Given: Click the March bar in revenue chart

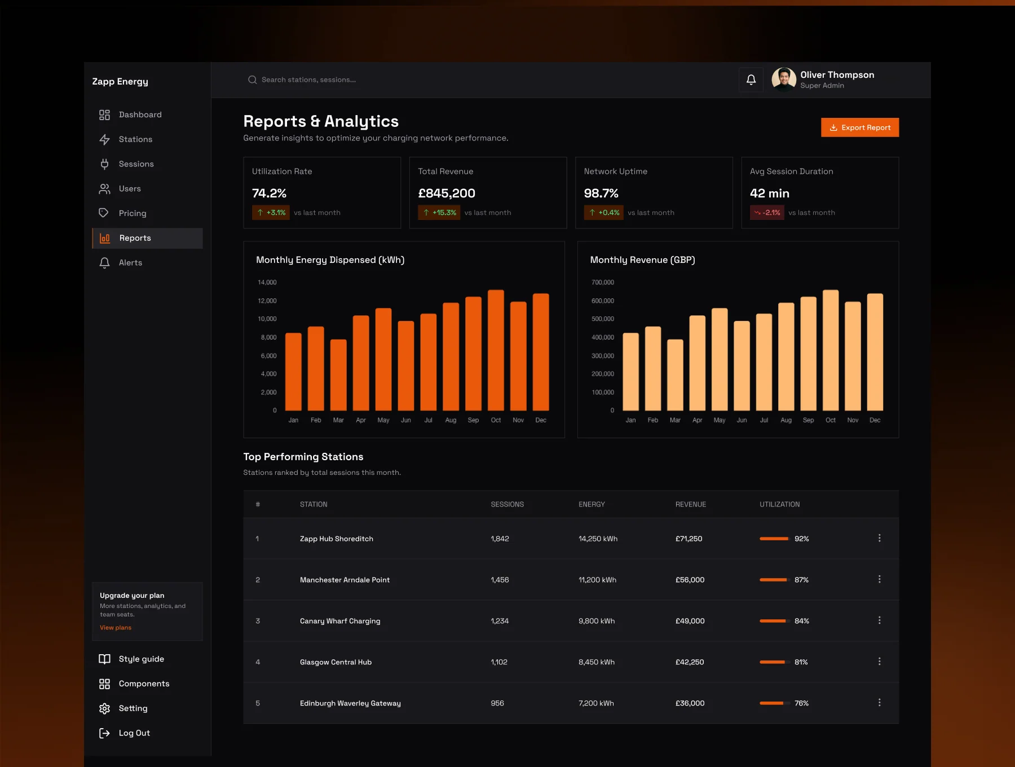Looking at the screenshot, I should [x=675, y=375].
